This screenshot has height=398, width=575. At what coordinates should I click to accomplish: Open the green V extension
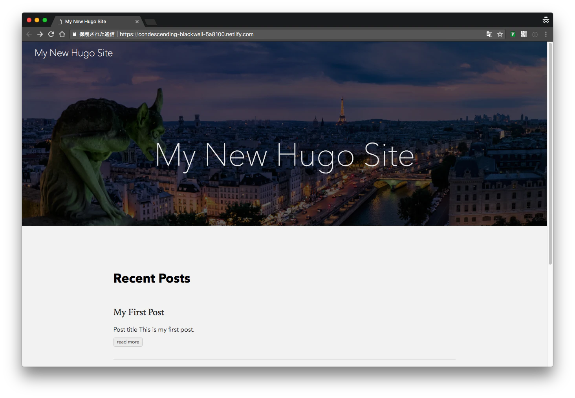pos(513,34)
